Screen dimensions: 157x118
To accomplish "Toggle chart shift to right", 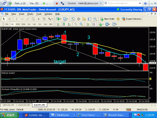I will pyautogui.click(x=94, y=24).
